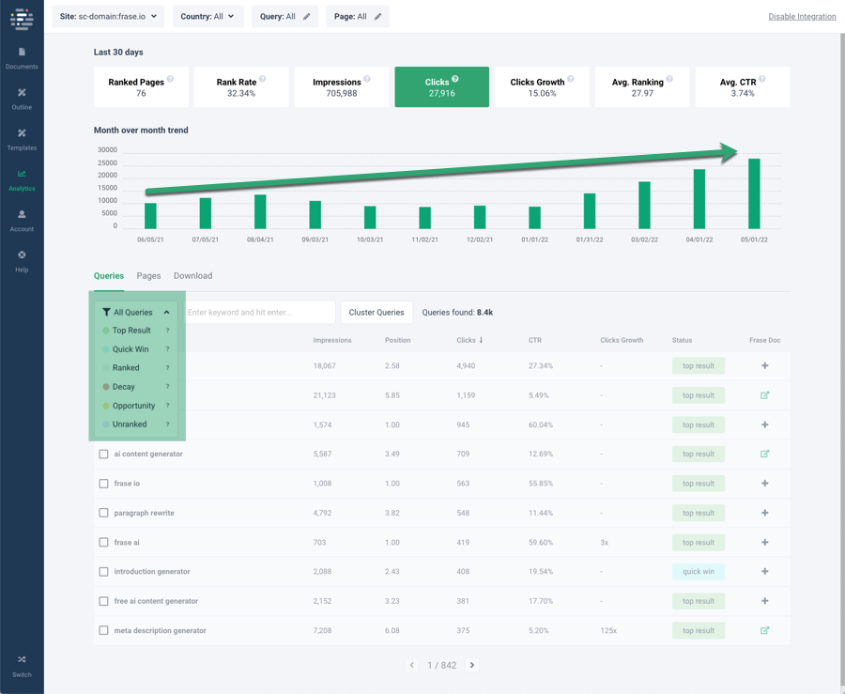This screenshot has width=845, height=694.
Task: Click the question mark next to Decay
Action: point(168,387)
